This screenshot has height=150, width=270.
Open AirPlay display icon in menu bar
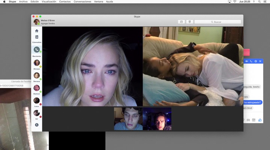coord(229,1)
